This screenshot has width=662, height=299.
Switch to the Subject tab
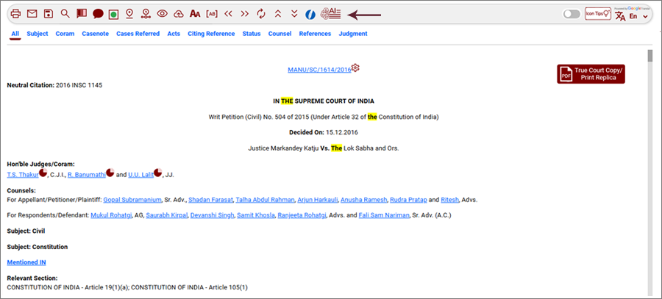coord(38,34)
